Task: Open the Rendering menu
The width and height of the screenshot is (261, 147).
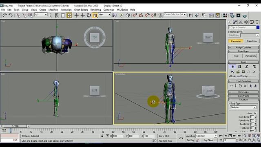Action: coord(95,10)
